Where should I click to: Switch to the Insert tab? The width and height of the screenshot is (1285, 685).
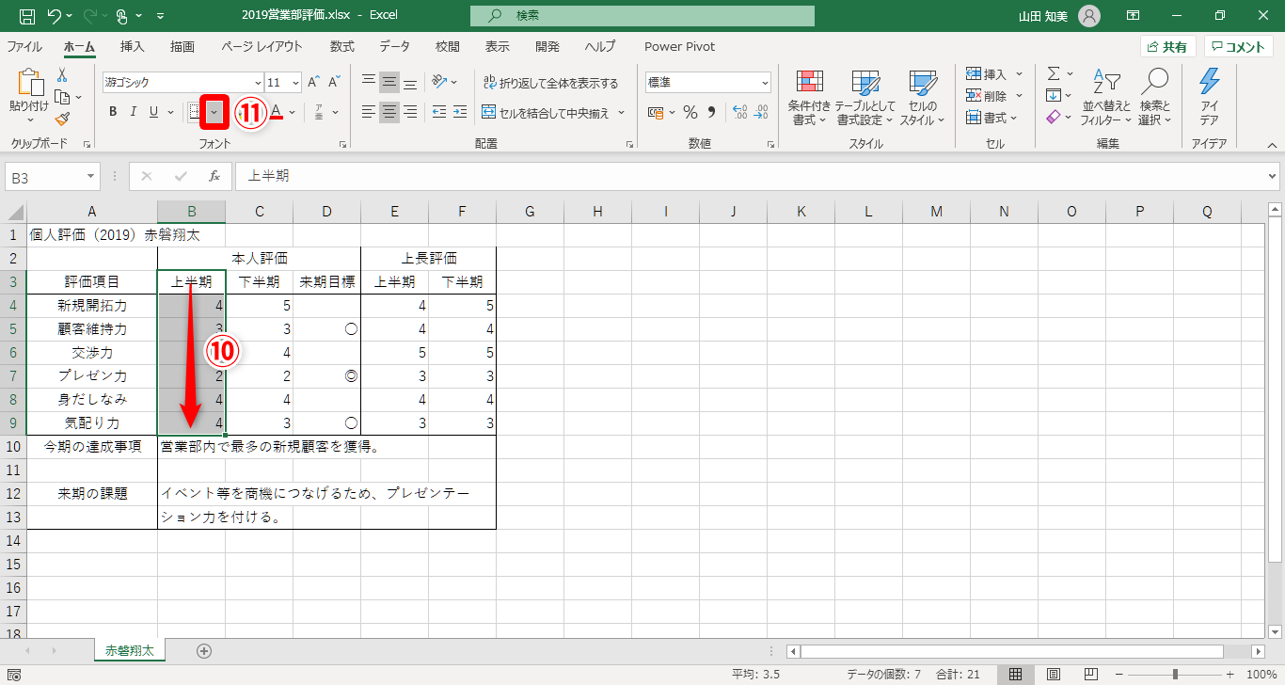[x=133, y=46]
